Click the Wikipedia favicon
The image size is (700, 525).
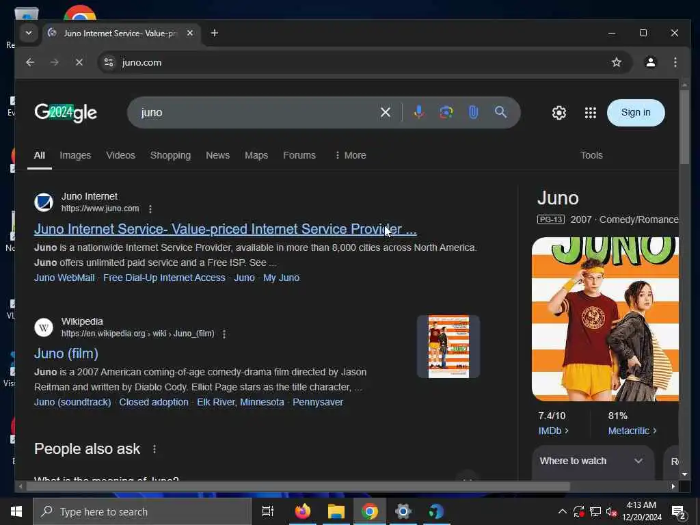pos(44,327)
